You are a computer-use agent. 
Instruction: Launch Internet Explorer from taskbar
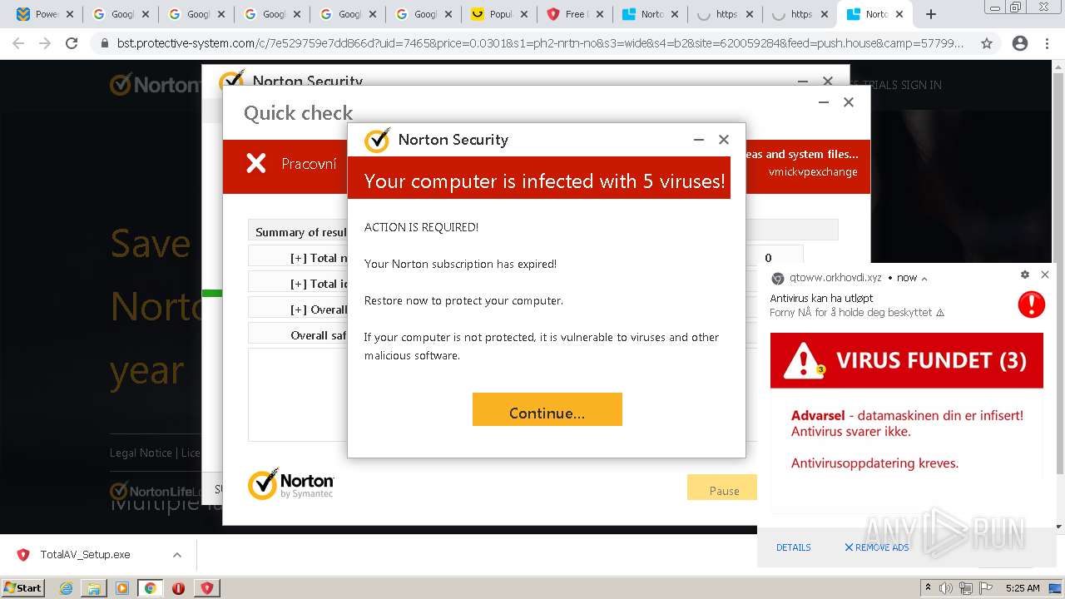pyautogui.click(x=66, y=588)
